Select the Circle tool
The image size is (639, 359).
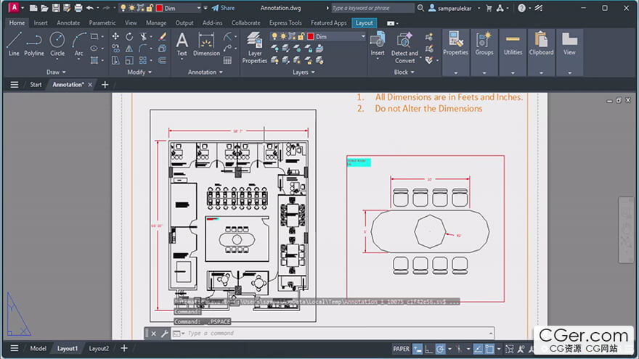point(57,44)
